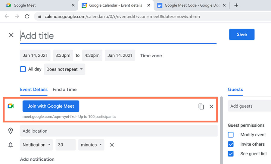Open a new browser tab
Image resolution: width=271 pixels, height=164 pixels.
click(236, 5)
